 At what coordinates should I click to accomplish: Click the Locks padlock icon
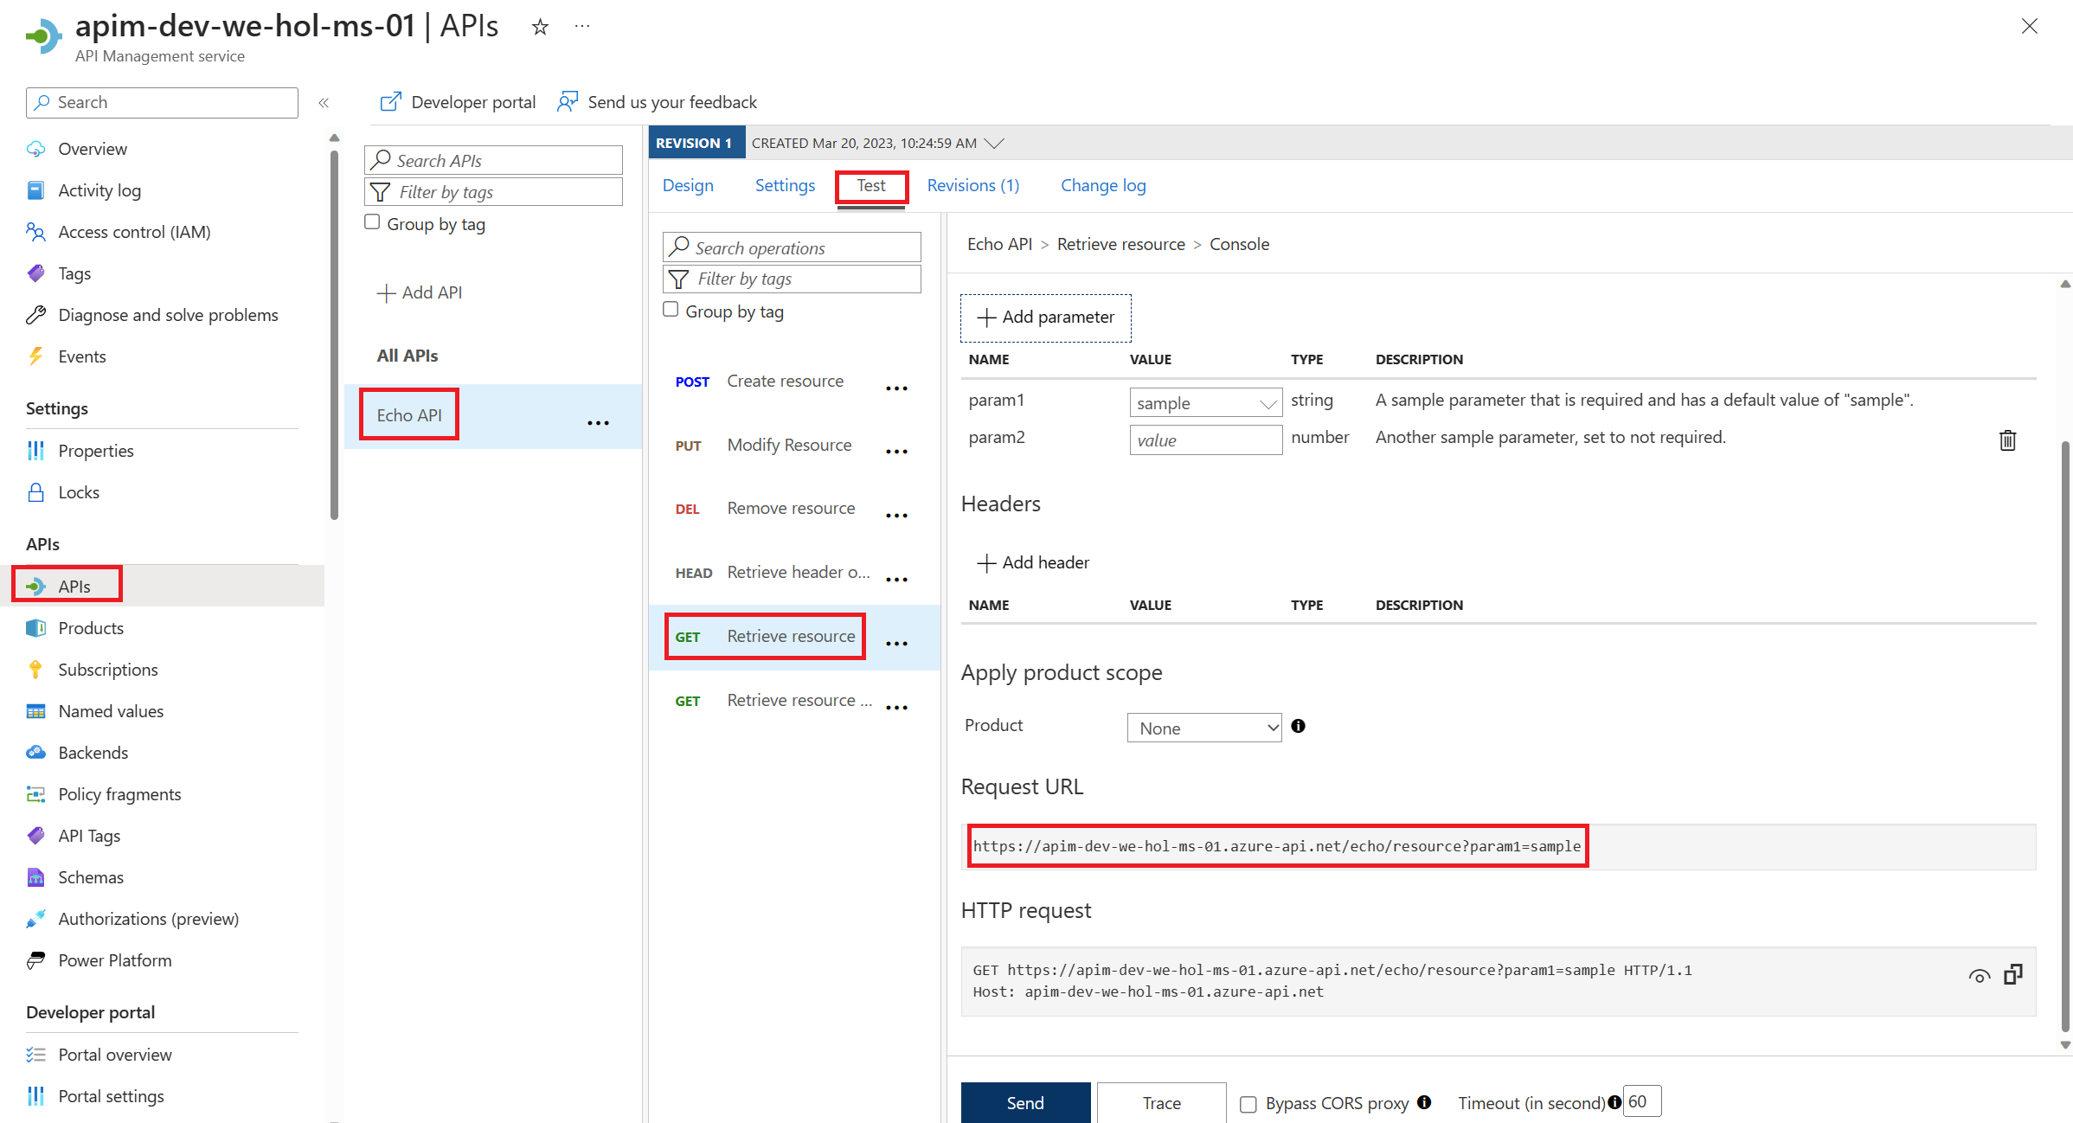click(x=35, y=492)
